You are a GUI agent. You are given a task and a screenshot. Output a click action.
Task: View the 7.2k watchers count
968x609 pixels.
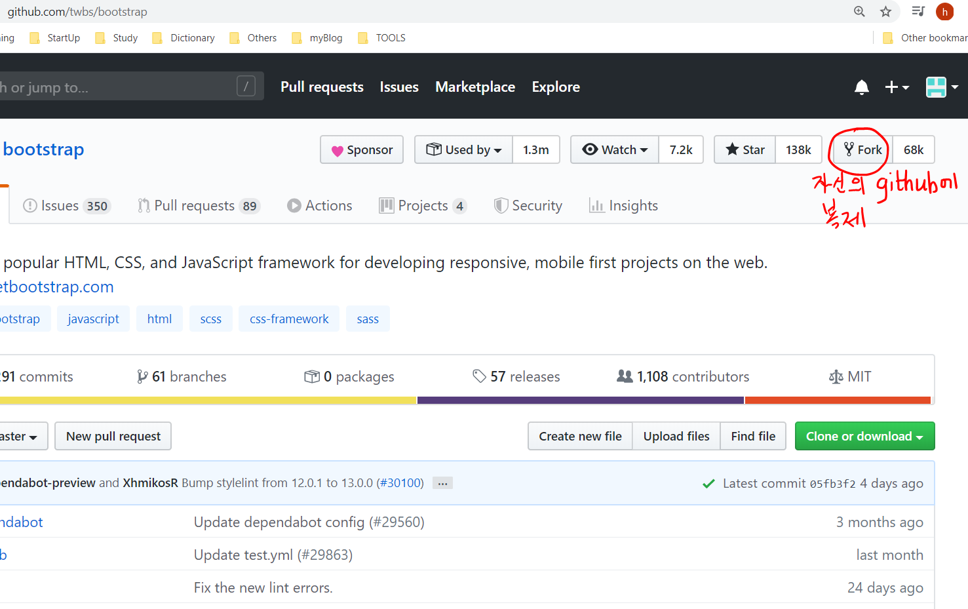tap(681, 149)
